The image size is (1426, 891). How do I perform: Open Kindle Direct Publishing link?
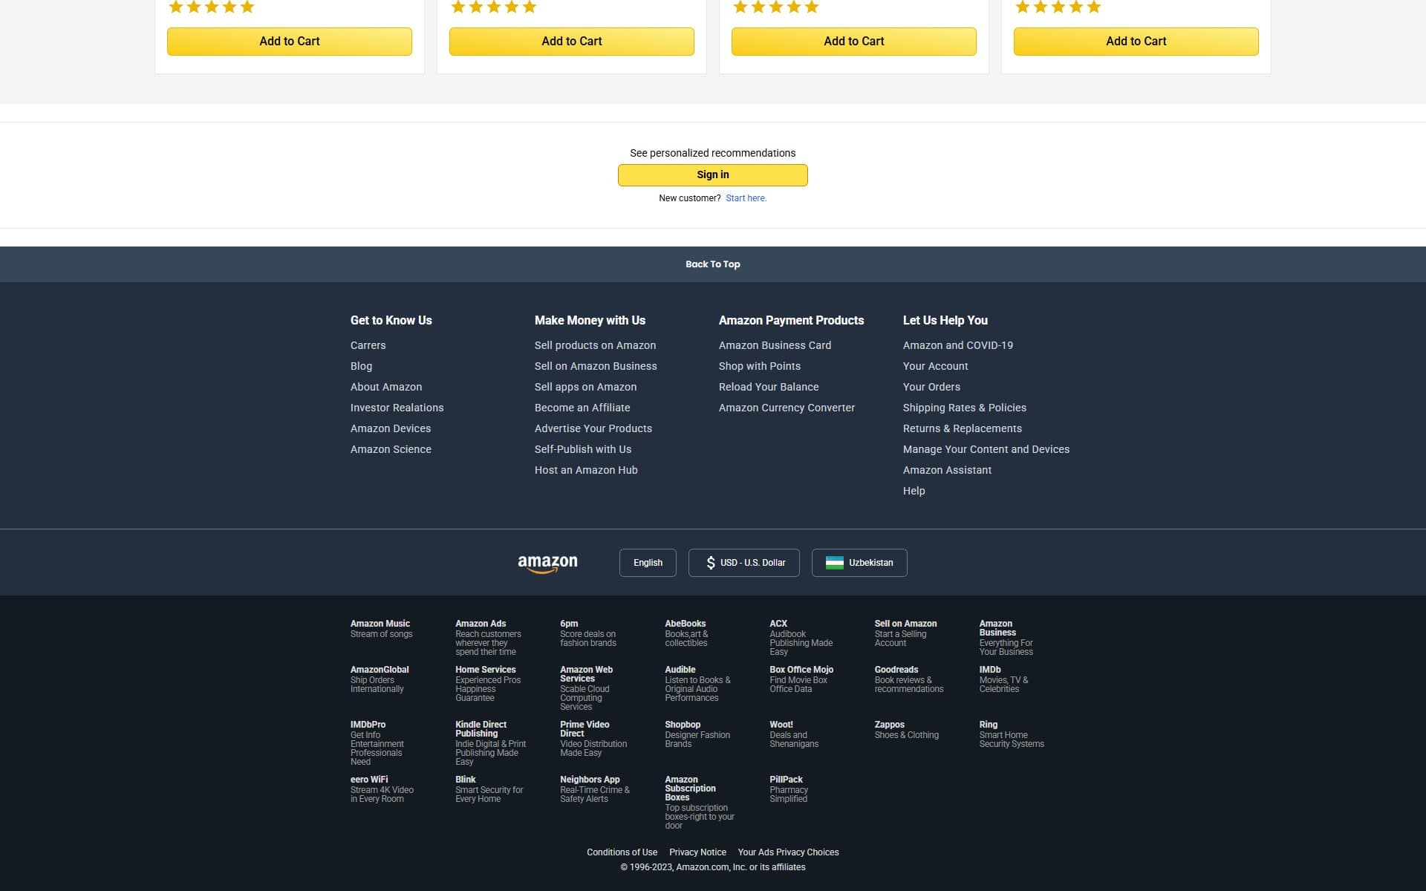[x=490, y=743]
